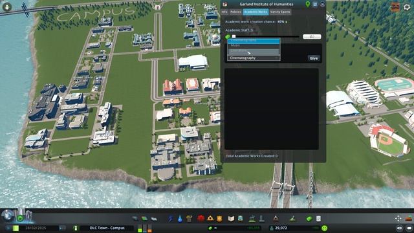Click the green city name toggle icon
Image resolution: width=414 pixels, height=233 pixels.
[x=76, y=228]
